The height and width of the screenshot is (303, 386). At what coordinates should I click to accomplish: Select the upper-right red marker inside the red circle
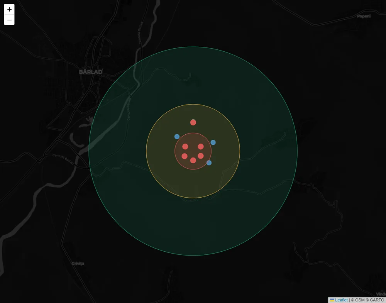(x=201, y=147)
